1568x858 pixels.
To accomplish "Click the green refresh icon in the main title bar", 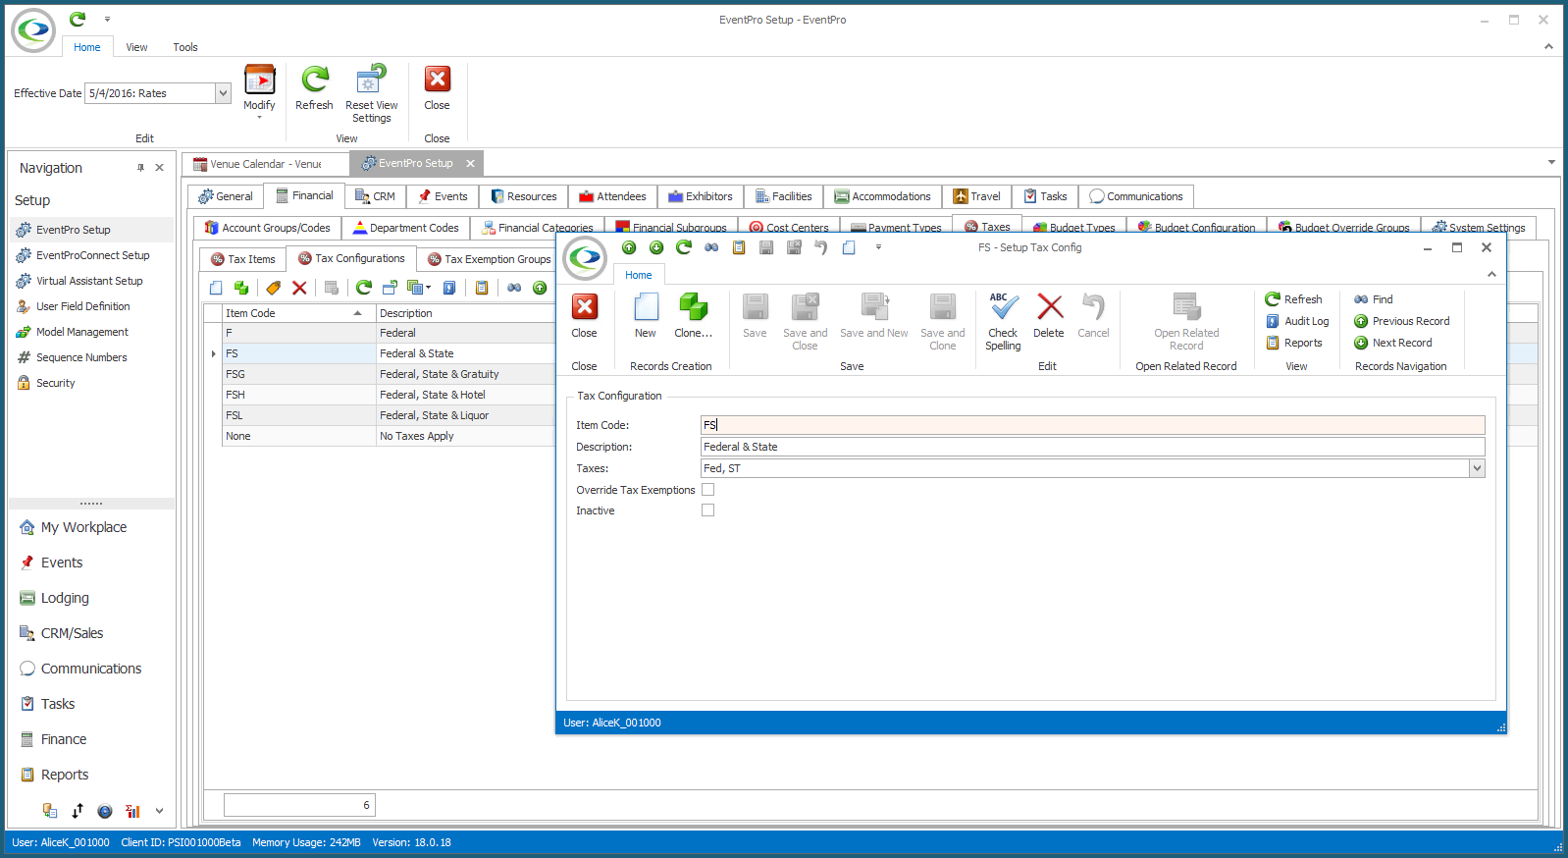I will point(78,19).
